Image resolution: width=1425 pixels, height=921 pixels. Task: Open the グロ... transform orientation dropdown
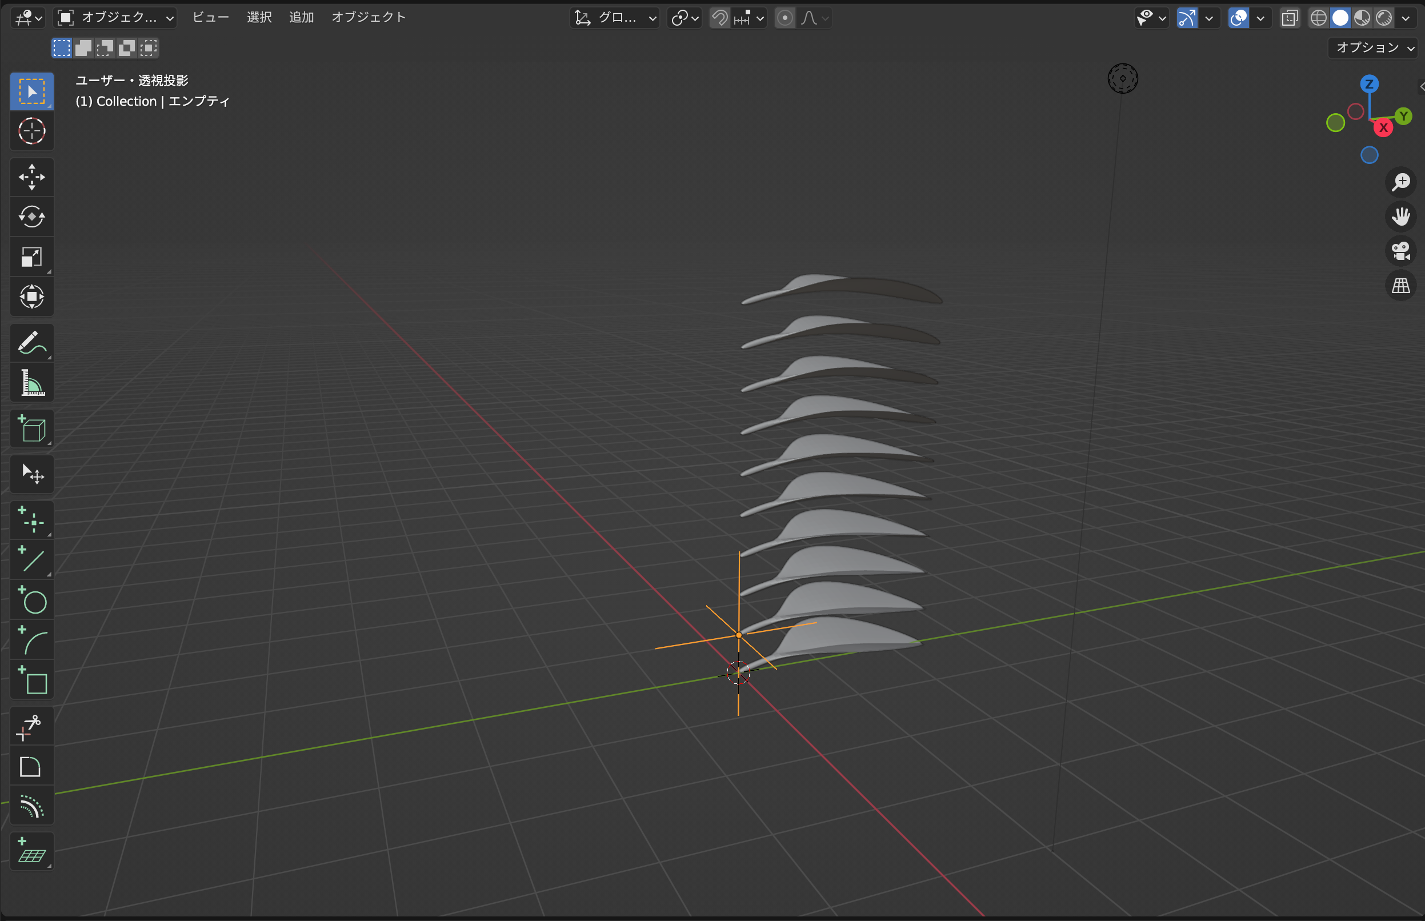[x=615, y=18]
